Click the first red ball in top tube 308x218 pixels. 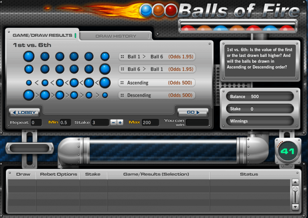(x=188, y=28)
